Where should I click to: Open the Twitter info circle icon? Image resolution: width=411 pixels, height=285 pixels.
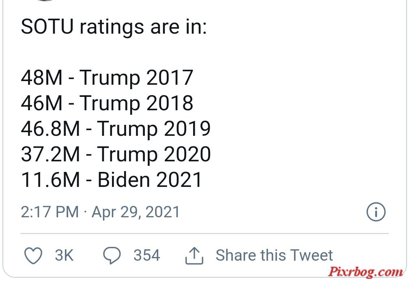(x=376, y=212)
